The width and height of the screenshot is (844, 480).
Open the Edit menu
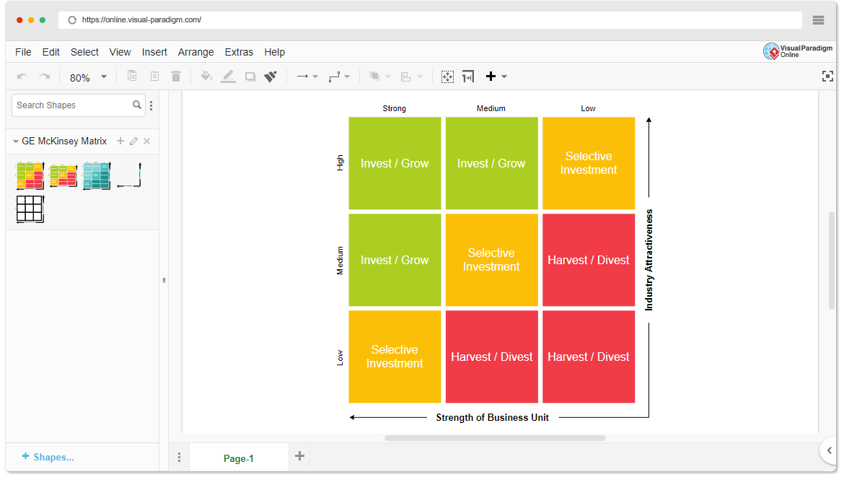coord(51,52)
